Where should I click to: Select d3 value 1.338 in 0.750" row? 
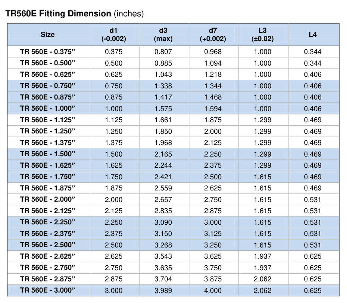[x=163, y=86]
